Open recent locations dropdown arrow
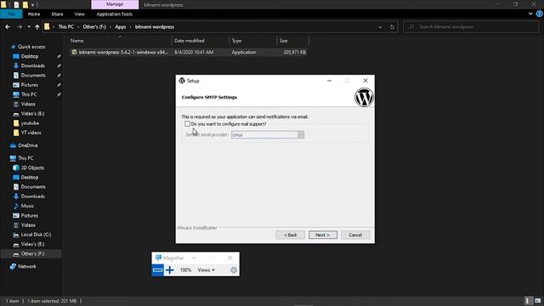Screen dimensions: 544x306 [x=29, y=26]
